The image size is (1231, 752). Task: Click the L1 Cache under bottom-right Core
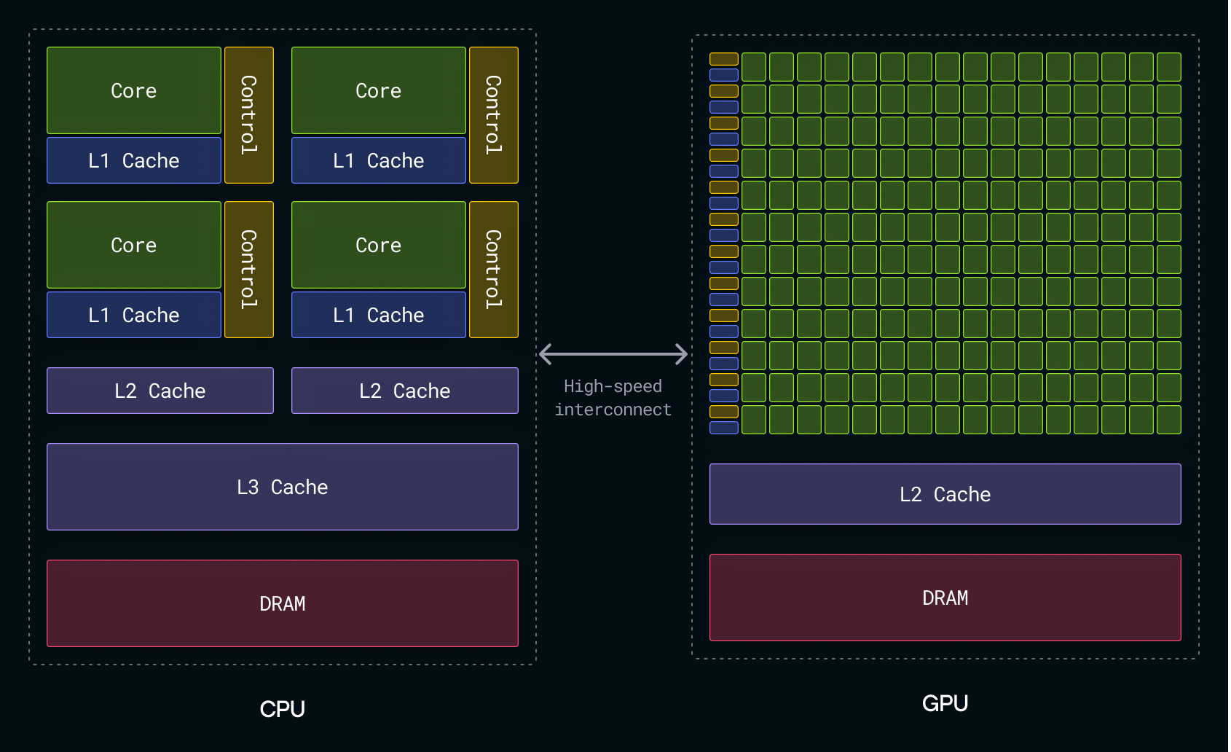click(379, 315)
